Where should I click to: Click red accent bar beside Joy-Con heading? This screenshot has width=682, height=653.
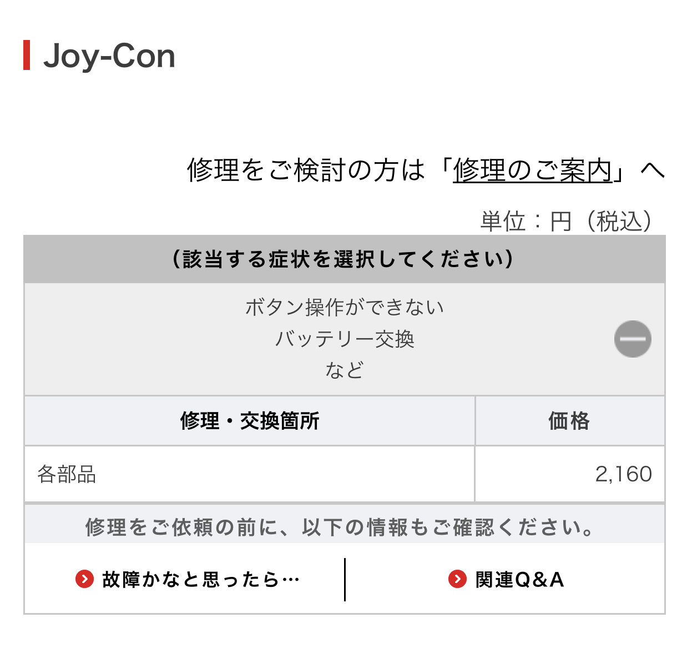[x=27, y=56]
